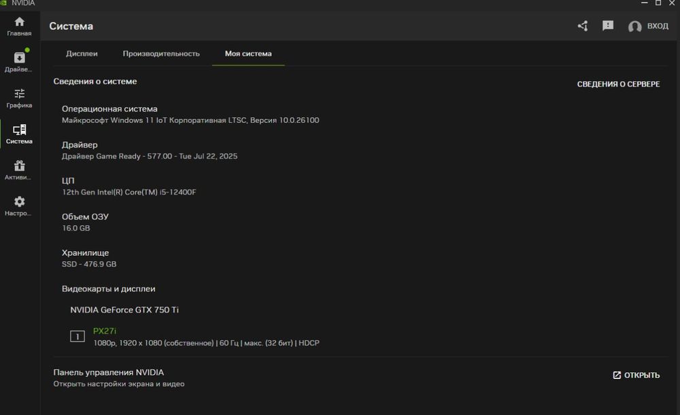Click the Видеокарты и дисплеи label
This screenshot has height=415, width=680.
click(x=108, y=288)
